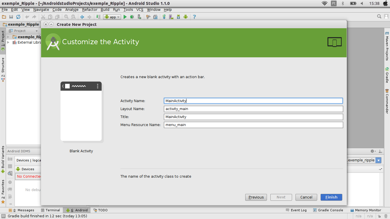Open the Maven Projects side tab
Screen dimensions: 390x219
[x=387, y=46]
